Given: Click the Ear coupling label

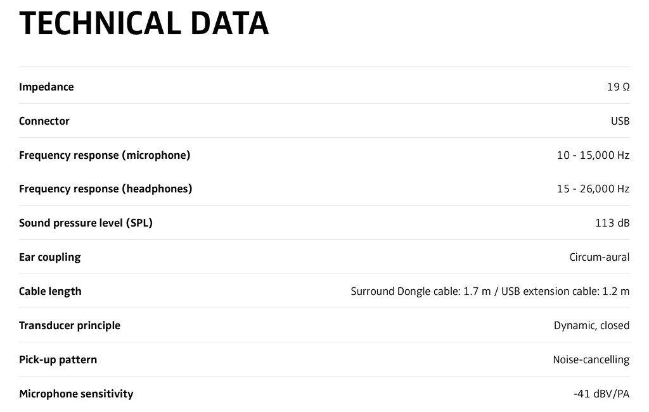Looking at the screenshot, I should point(50,257).
